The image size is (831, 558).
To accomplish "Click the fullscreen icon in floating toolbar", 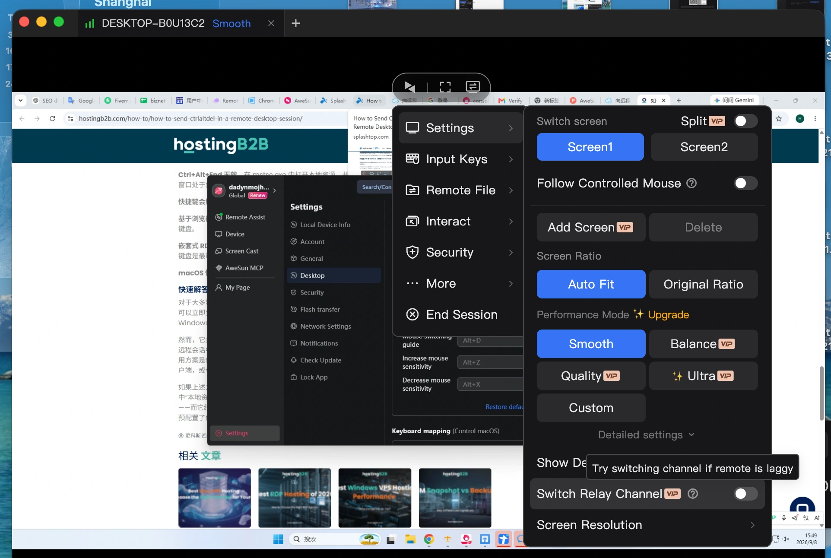I will point(445,87).
